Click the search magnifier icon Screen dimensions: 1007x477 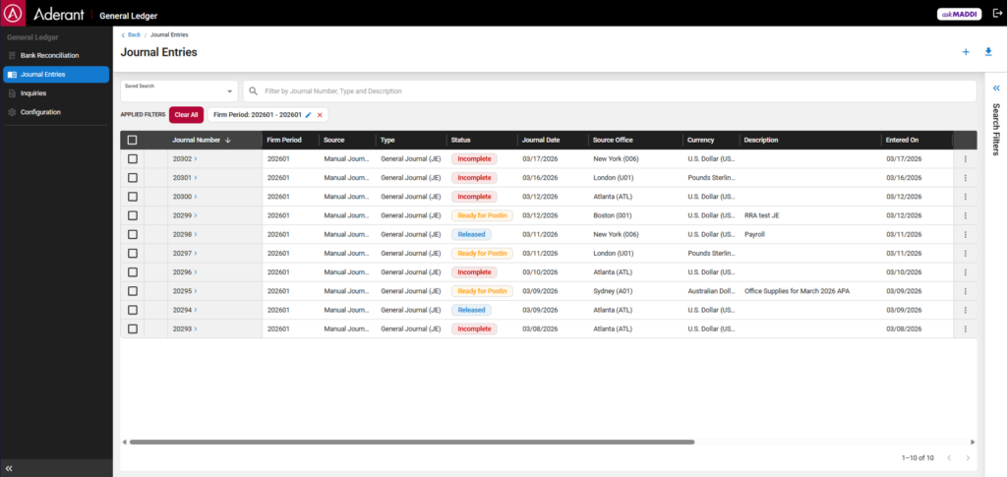254,91
